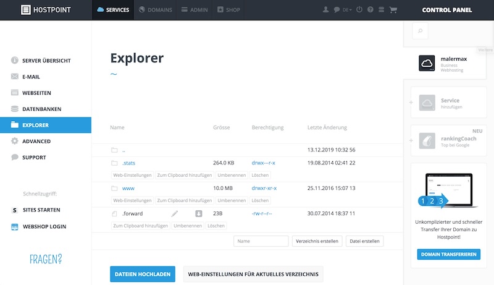Open the shopping cart icon

click(x=393, y=10)
